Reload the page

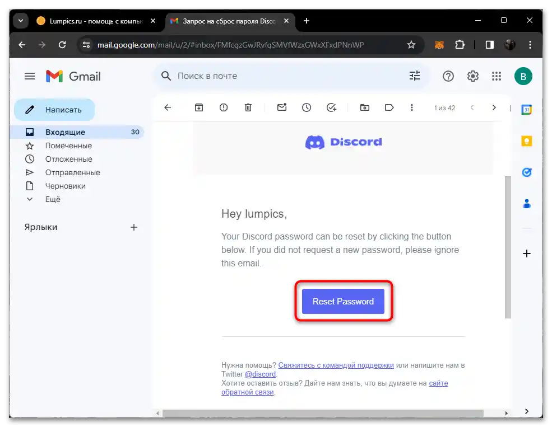pyautogui.click(x=62, y=45)
